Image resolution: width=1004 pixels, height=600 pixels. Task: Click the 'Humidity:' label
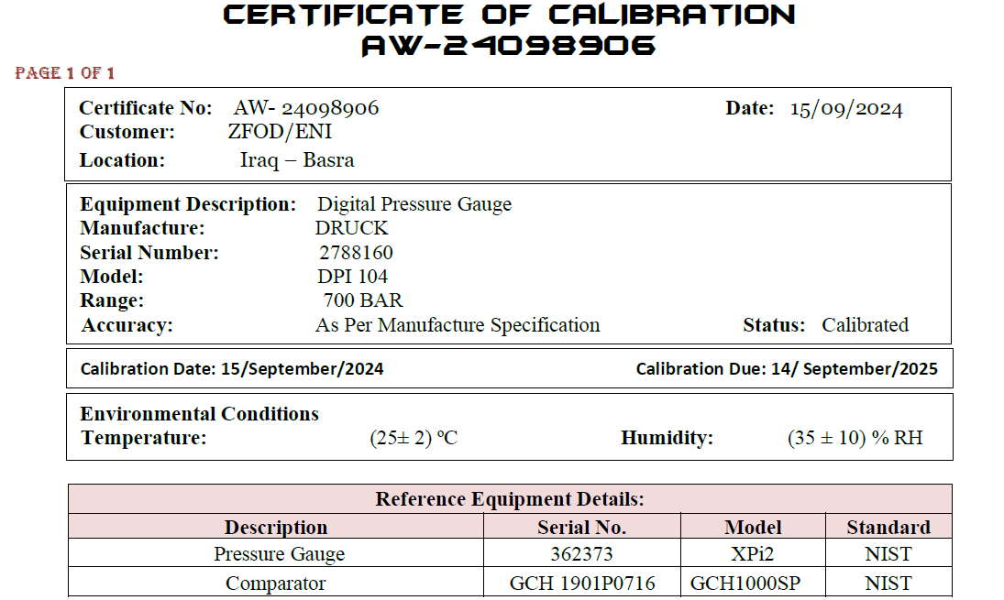pos(667,438)
